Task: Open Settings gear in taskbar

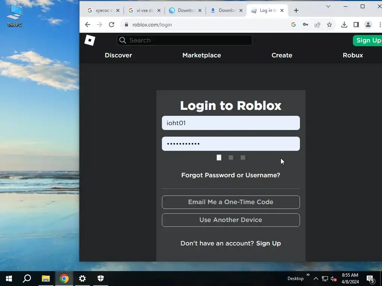Action: [82, 279]
